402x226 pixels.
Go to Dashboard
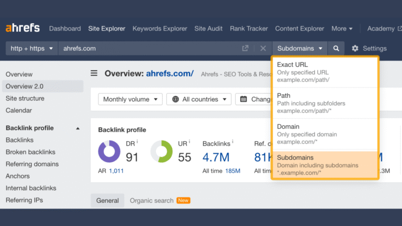pyautogui.click(x=65, y=28)
